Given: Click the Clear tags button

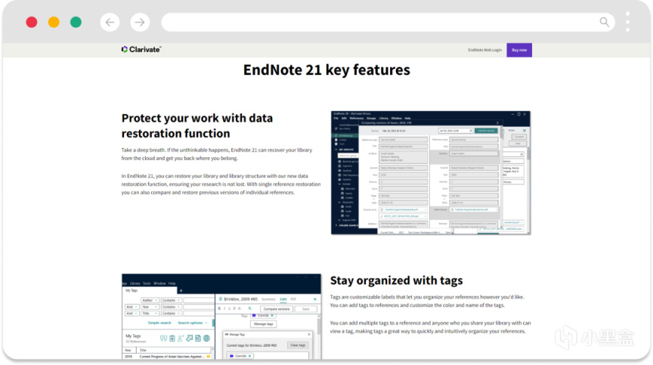Looking at the screenshot, I should 298,345.
